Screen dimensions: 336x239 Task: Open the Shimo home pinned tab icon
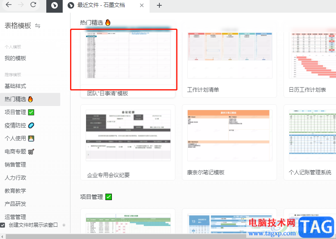pyautogui.click(x=54, y=6)
